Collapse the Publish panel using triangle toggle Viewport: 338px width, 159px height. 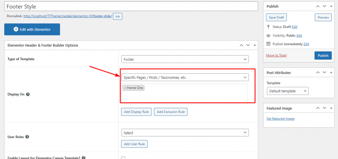click(x=332, y=6)
